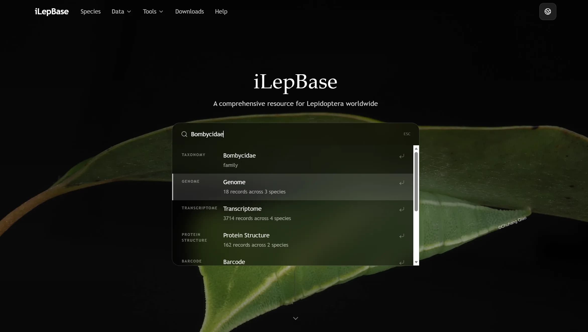
Task: Click into the Bombycidae search field
Action: click(295, 134)
